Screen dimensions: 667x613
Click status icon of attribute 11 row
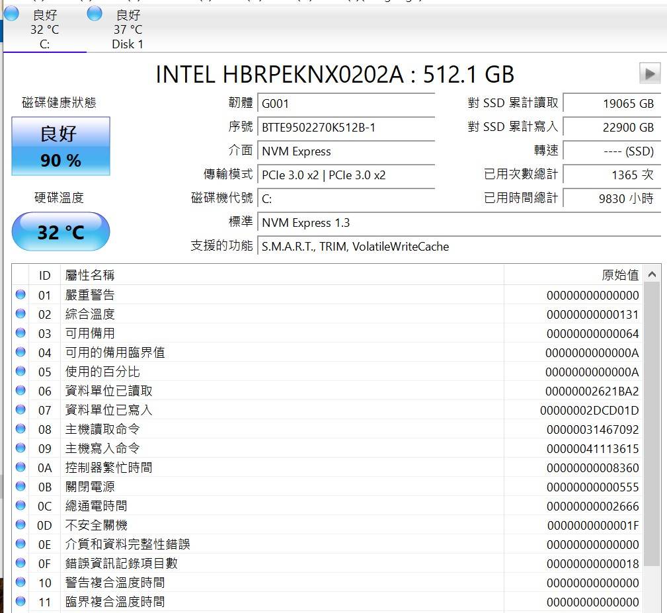click(x=20, y=602)
